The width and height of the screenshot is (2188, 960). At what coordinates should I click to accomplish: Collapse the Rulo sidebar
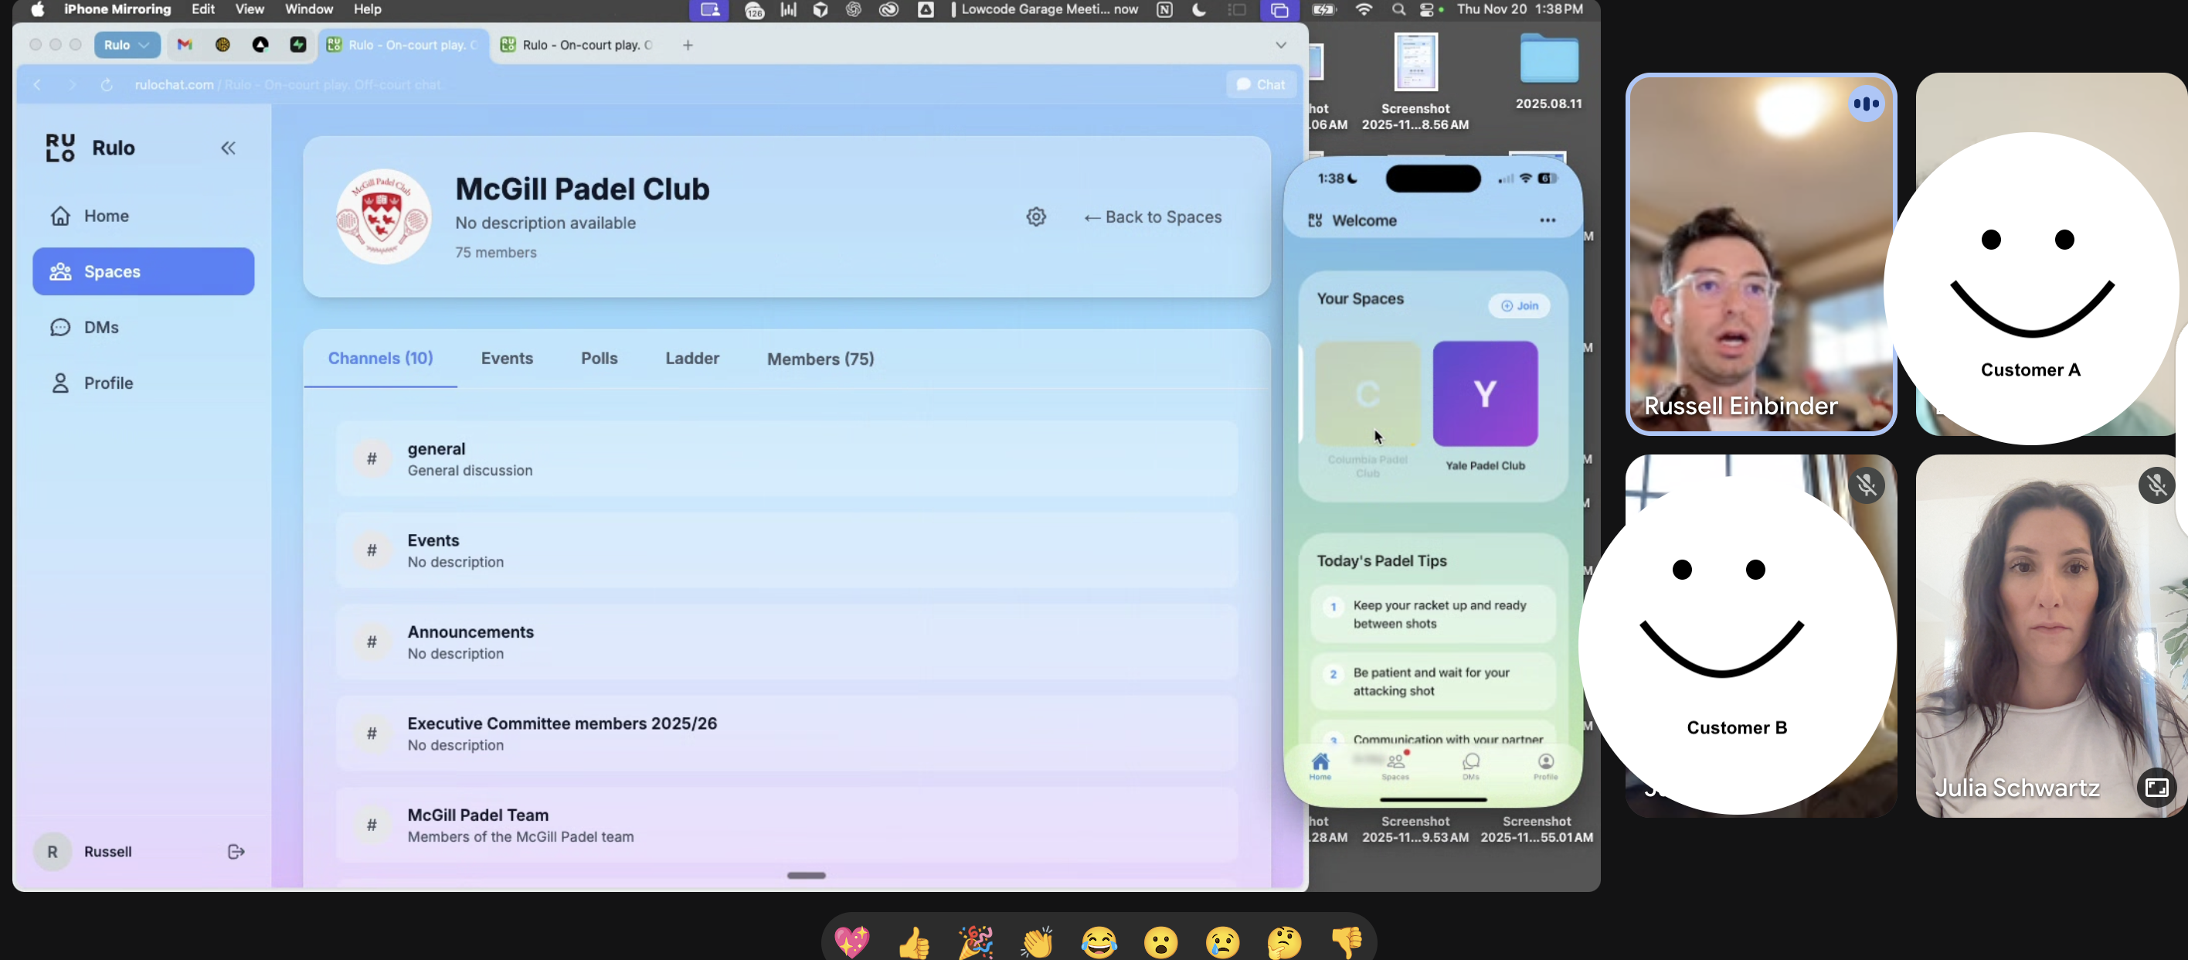tap(228, 148)
